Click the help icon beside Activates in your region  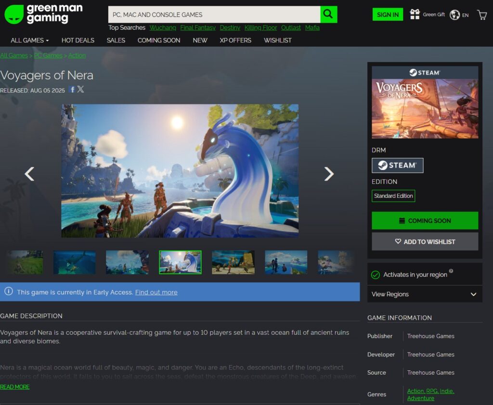click(x=451, y=271)
